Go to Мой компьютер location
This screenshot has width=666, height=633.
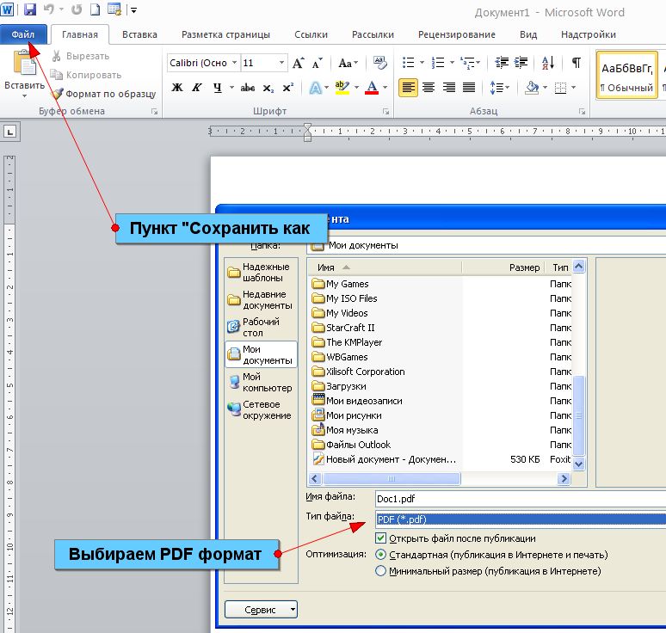[x=261, y=382]
